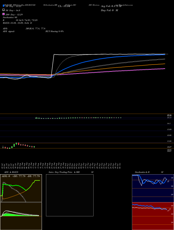Select the '20 Day = 15.21' legend text
The height and width of the screenshot is (230, 174).
click(14, 6)
